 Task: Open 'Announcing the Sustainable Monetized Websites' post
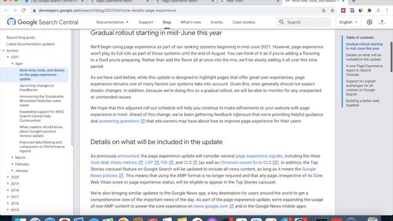[x=42, y=101]
